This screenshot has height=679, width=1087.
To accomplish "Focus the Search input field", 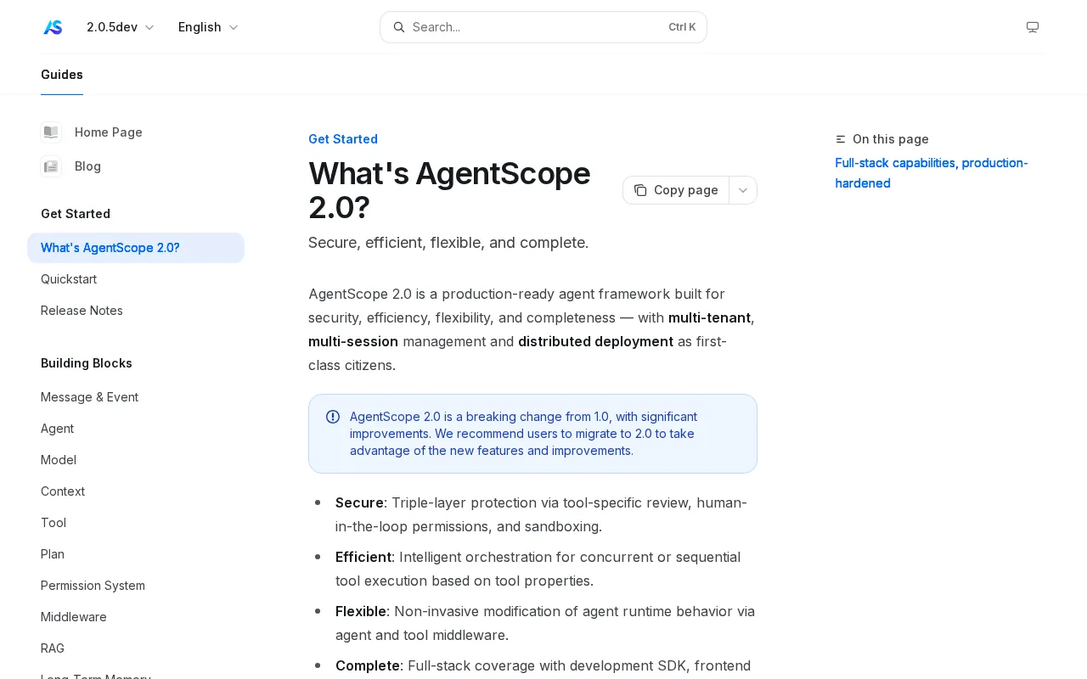I will pos(543,27).
